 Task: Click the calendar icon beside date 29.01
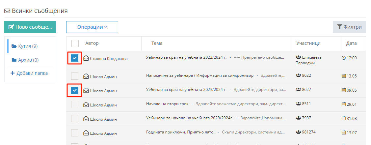pyautogui.click(x=344, y=104)
